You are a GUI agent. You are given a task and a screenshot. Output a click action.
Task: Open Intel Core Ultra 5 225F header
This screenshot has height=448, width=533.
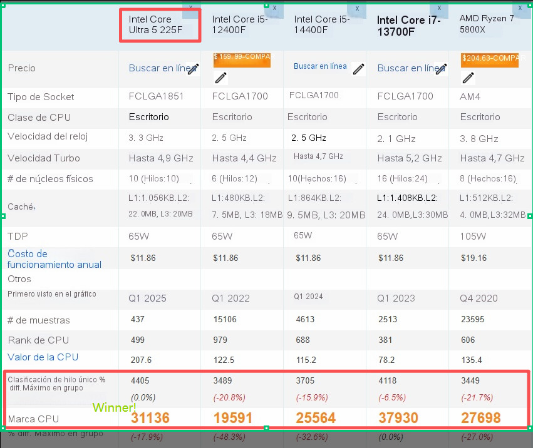(156, 24)
